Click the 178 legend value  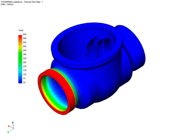pos(25,71)
